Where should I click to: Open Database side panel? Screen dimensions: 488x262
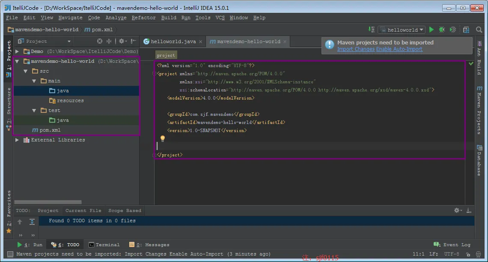tap(479, 160)
